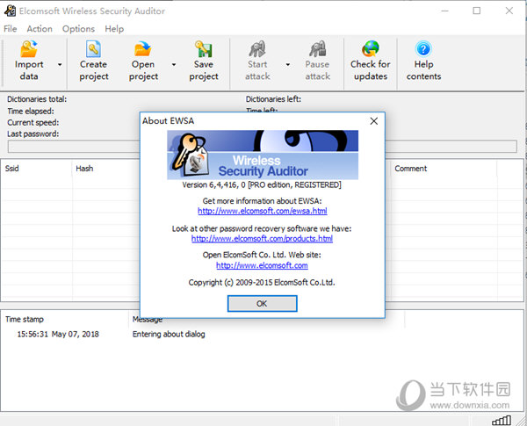Click the Hash column header
The height and width of the screenshot is (426, 527).
coord(84,169)
